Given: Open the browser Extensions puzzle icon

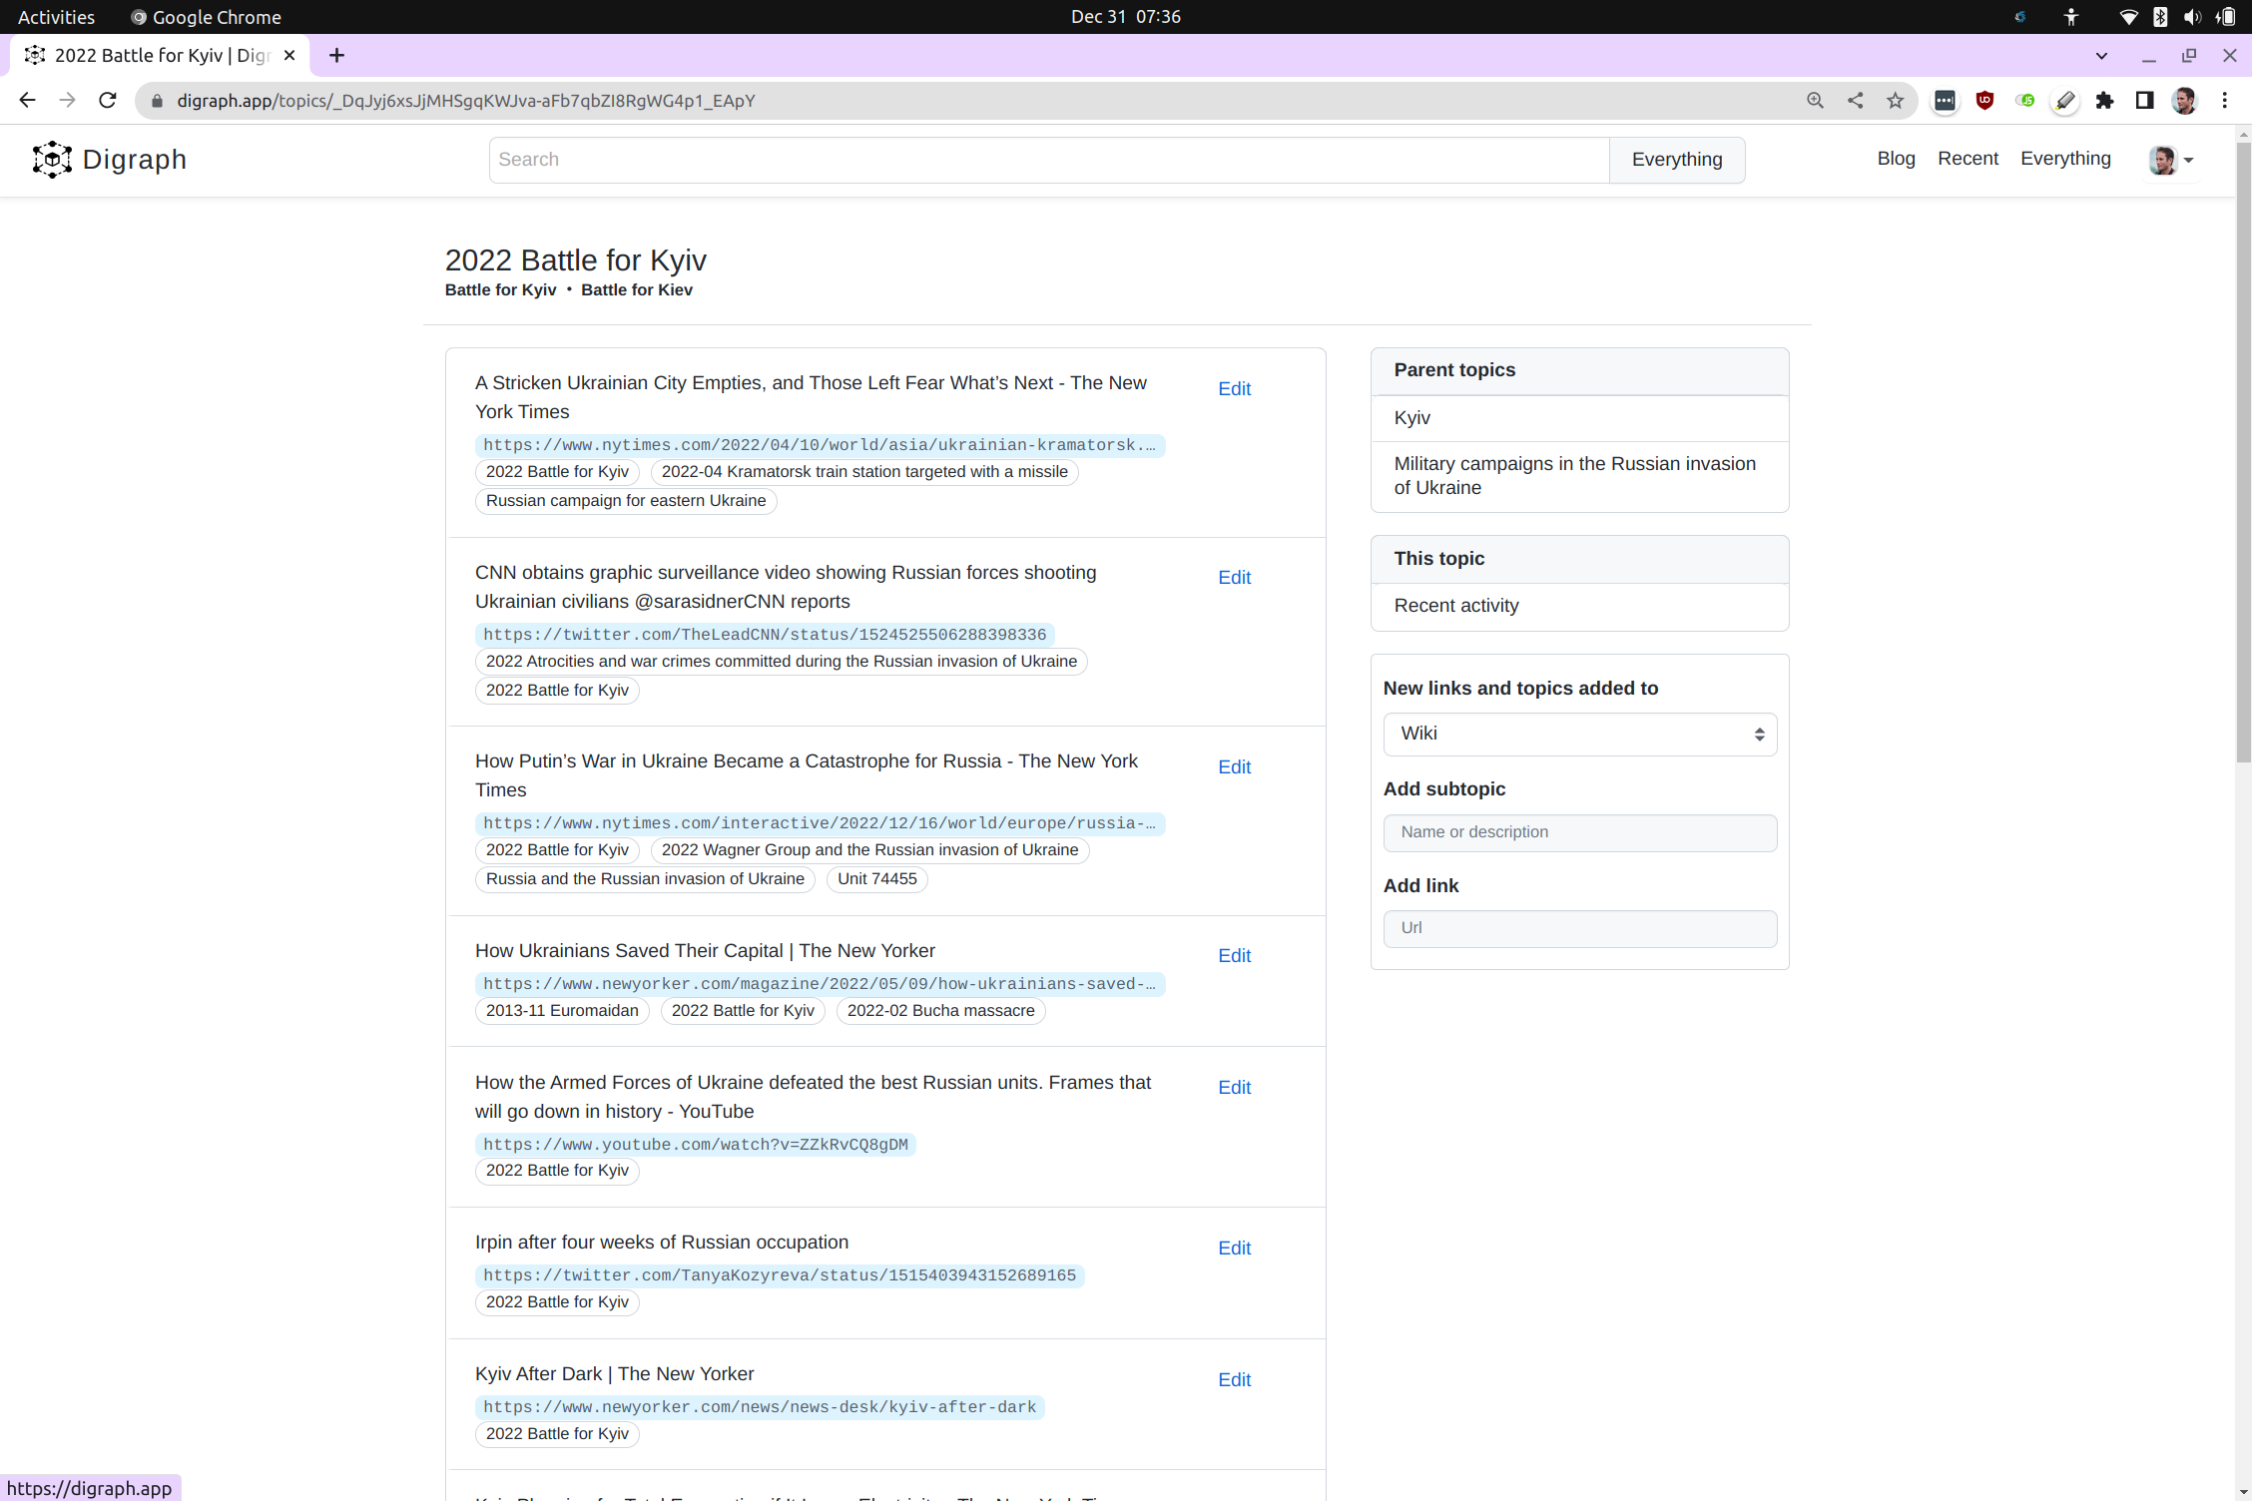Looking at the screenshot, I should pyautogui.click(x=2104, y=101).
